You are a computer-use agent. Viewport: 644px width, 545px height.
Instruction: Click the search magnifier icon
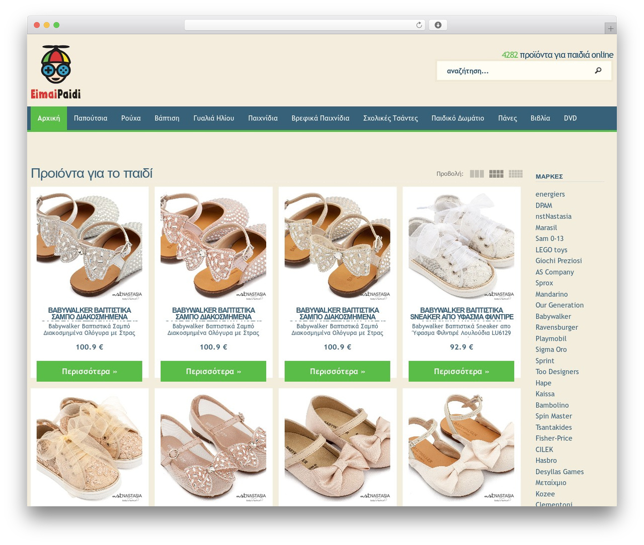[x=598, y=70]
